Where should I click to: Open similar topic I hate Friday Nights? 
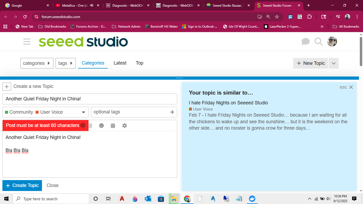[229, 103]
